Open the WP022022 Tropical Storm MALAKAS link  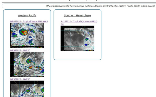[x=29, y=21]
